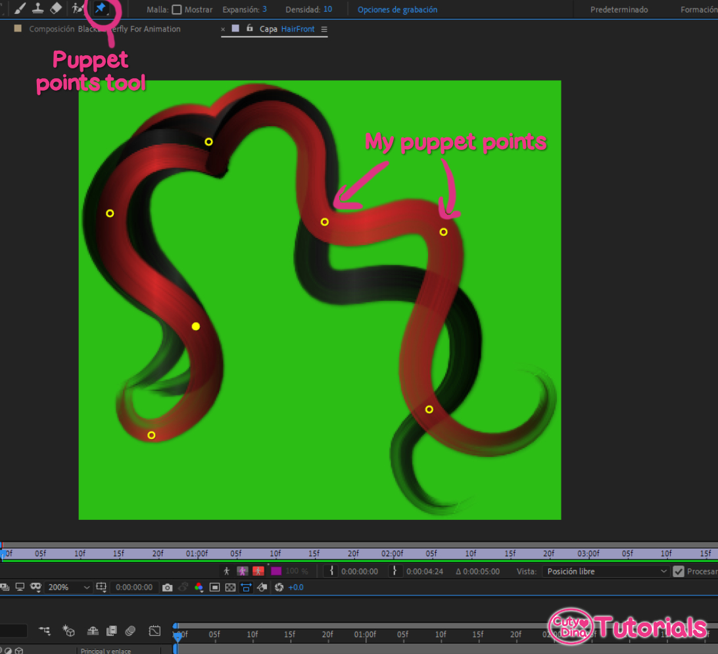Open the Posición libre Vista dropdown
Image resolution: width=718 pixels, height=654 pixels.
click(605, 571)
